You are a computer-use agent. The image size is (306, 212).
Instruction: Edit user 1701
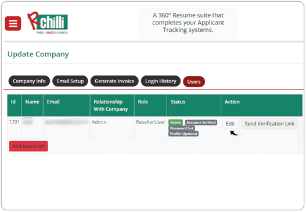click(231, 124)
